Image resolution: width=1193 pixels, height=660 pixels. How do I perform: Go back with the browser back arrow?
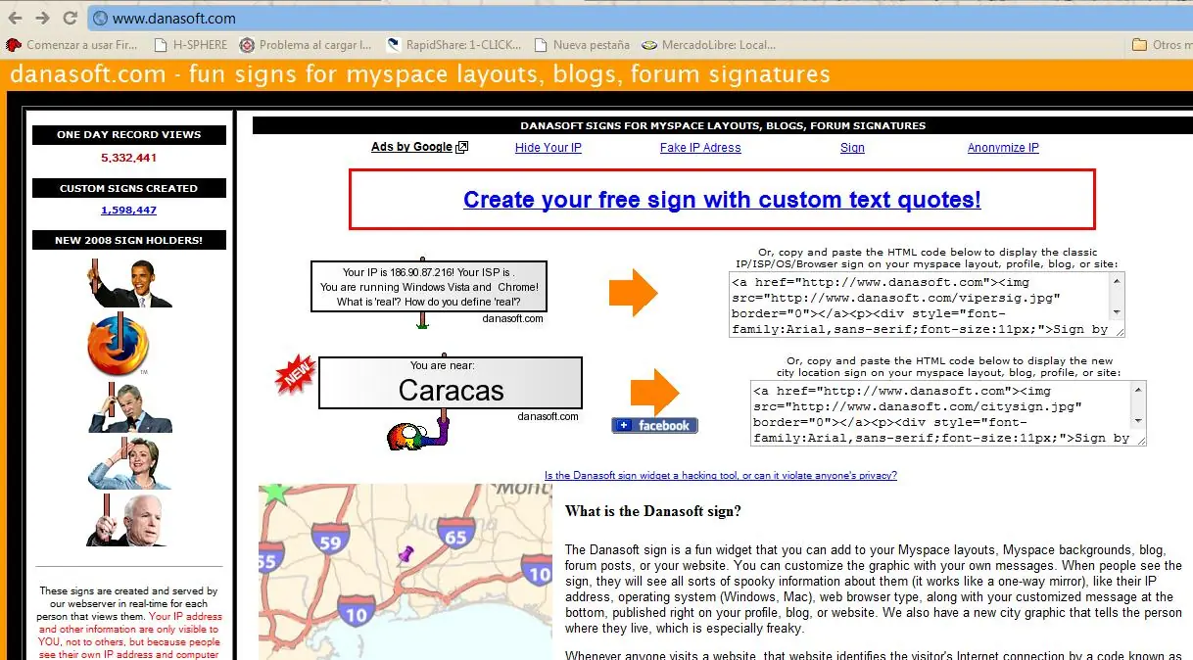point(15,18)
